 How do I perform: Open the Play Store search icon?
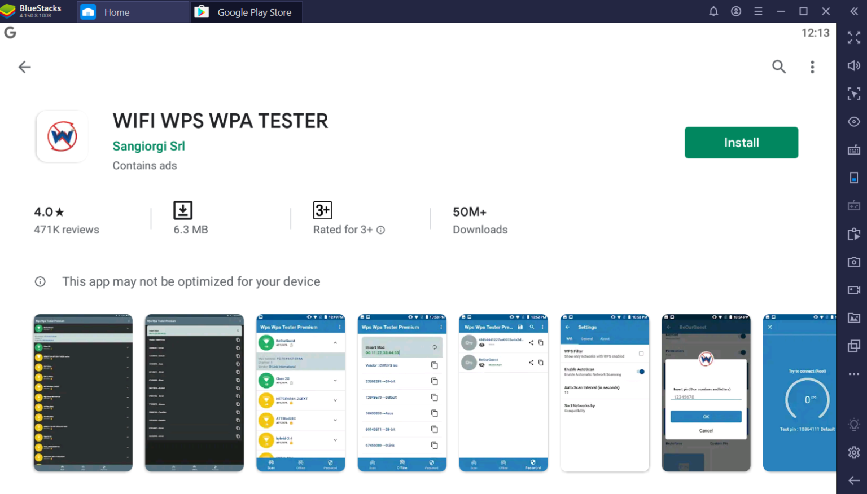tap(779, 67)
